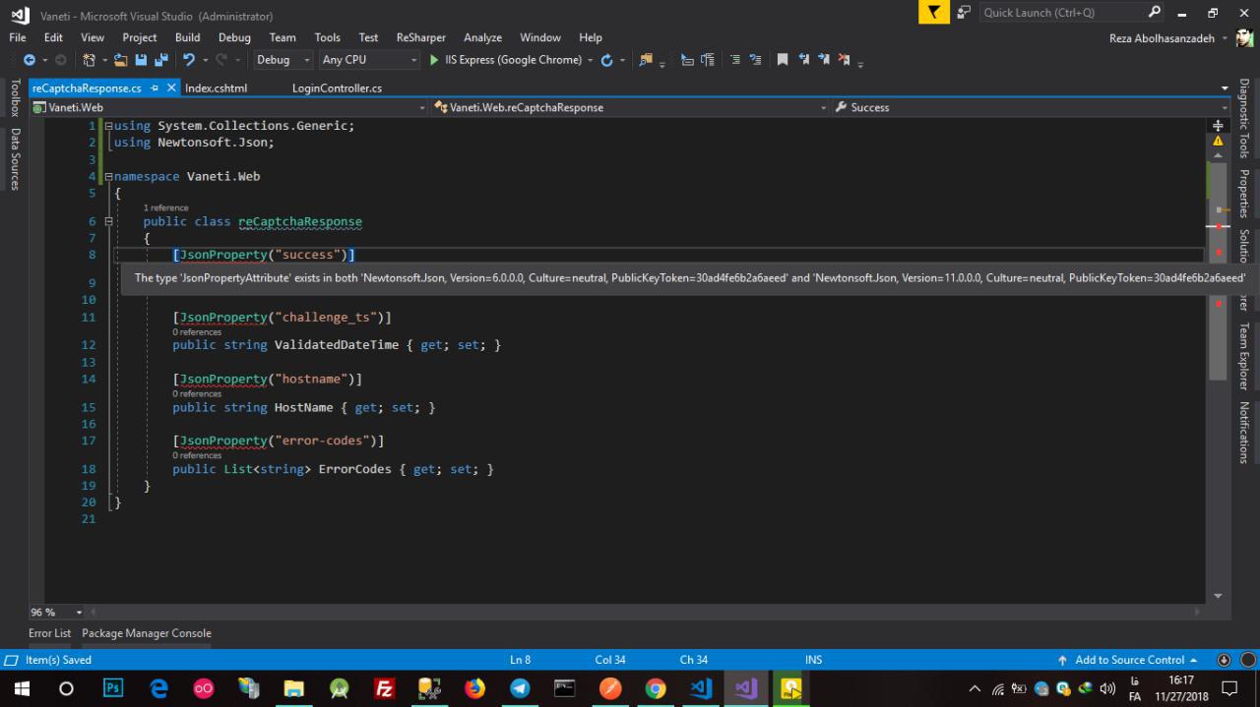Screen dimensions: 1260x707
Task: Switch to the LoginController.cs tab
Action: (x=337, y=88)
